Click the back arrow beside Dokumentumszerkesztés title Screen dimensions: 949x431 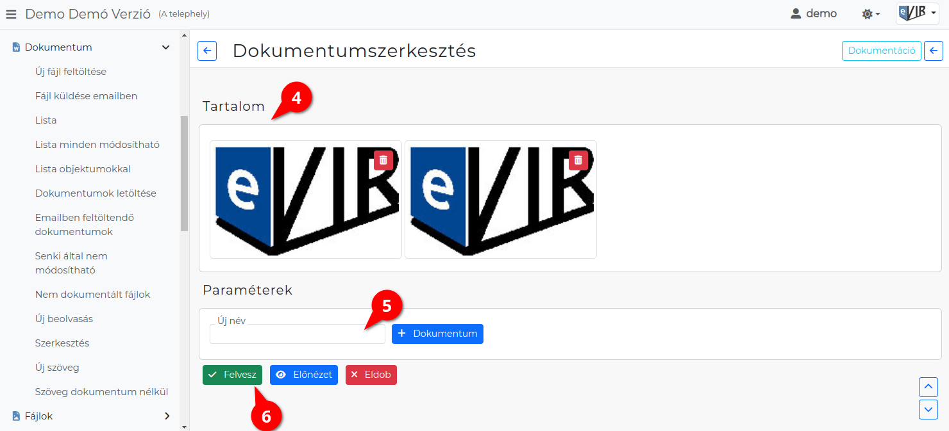[207, 51]
